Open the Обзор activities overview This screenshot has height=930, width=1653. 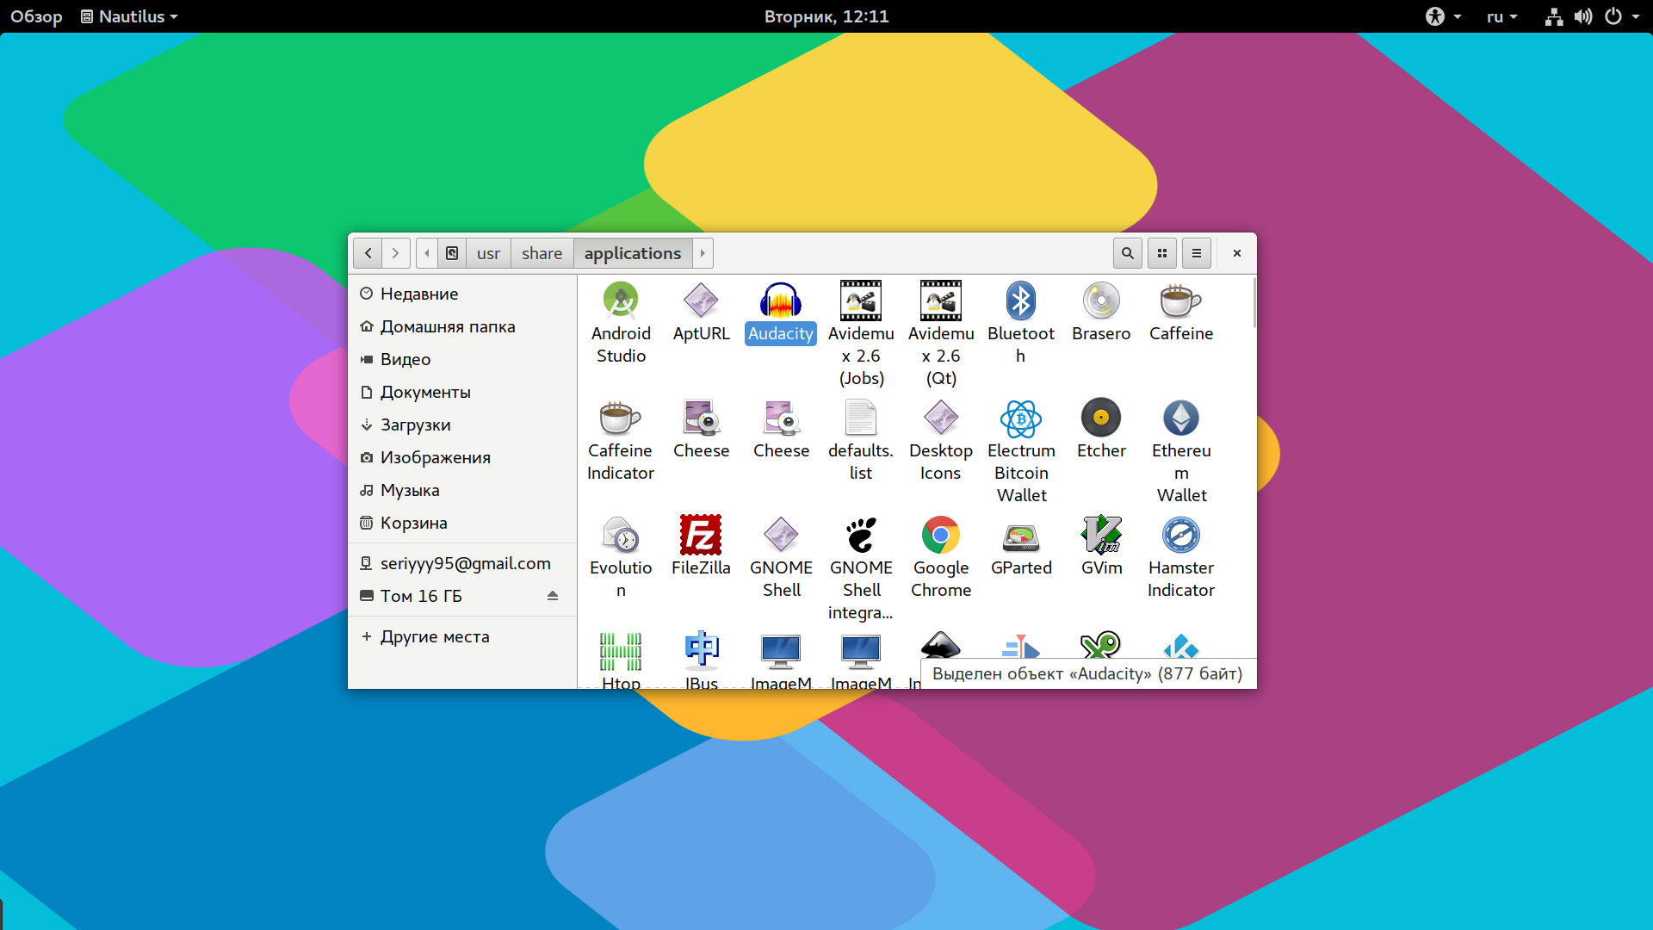pos(36,16)
